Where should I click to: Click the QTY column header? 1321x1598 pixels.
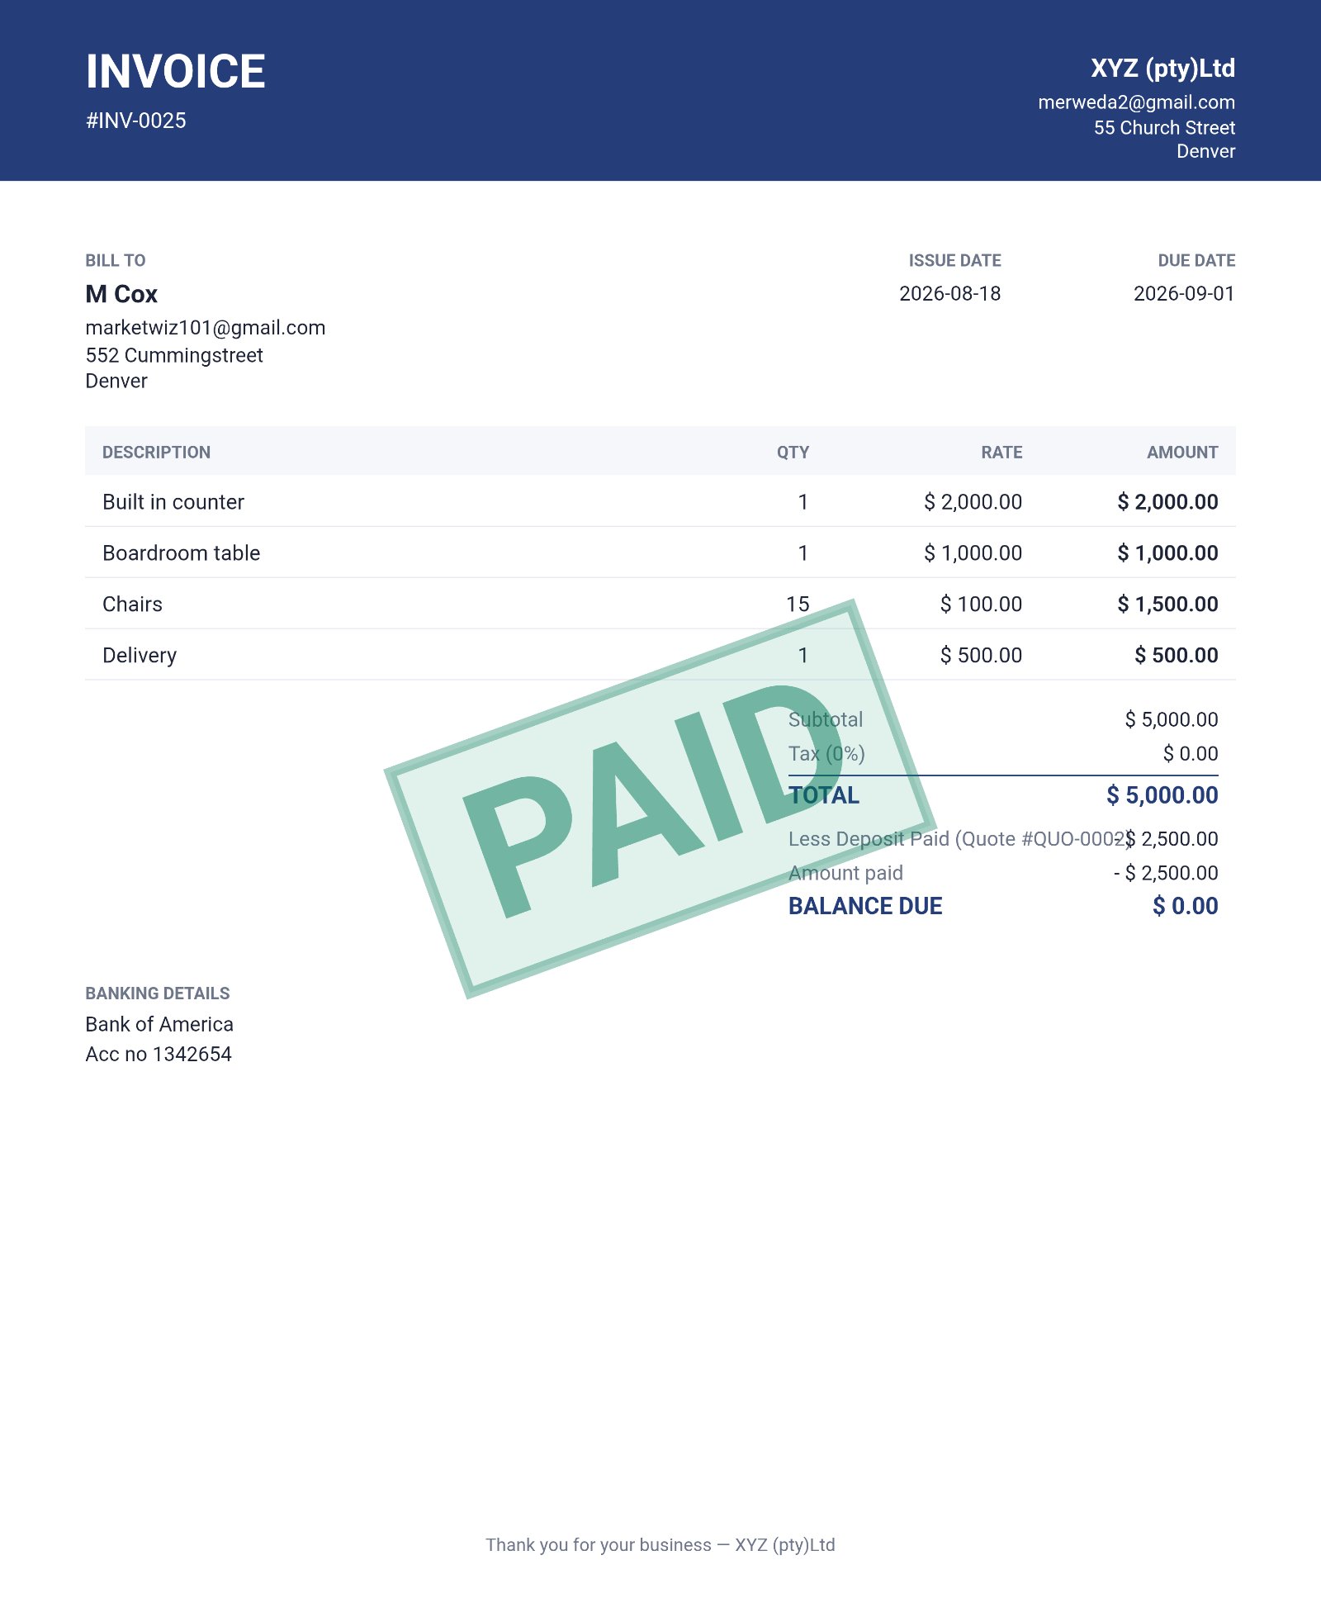coord(793,453)
